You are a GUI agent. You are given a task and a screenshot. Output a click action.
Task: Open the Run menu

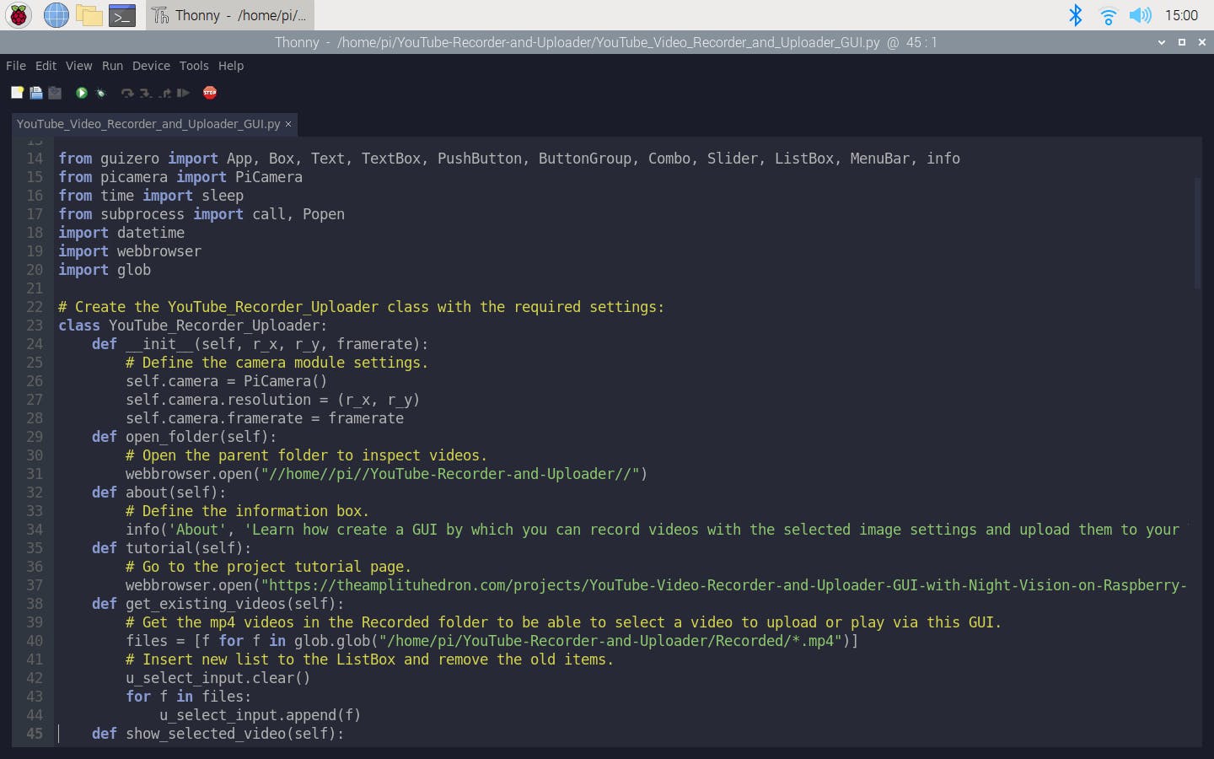(x=112, y=66)
